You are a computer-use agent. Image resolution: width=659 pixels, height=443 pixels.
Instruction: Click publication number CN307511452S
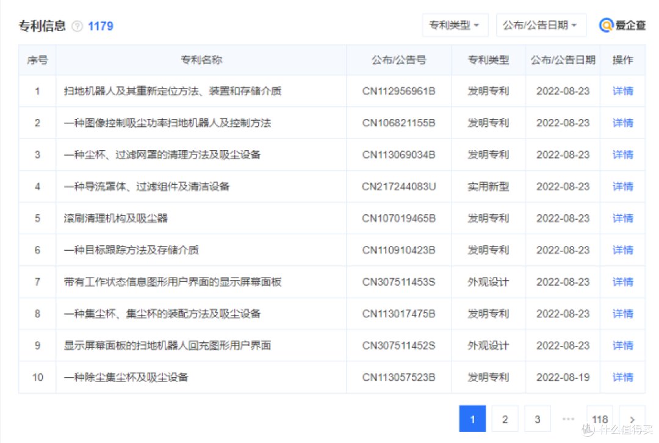point(398,345)
